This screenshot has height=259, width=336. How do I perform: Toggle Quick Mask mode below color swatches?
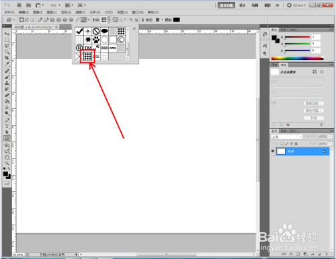point(7,183)
